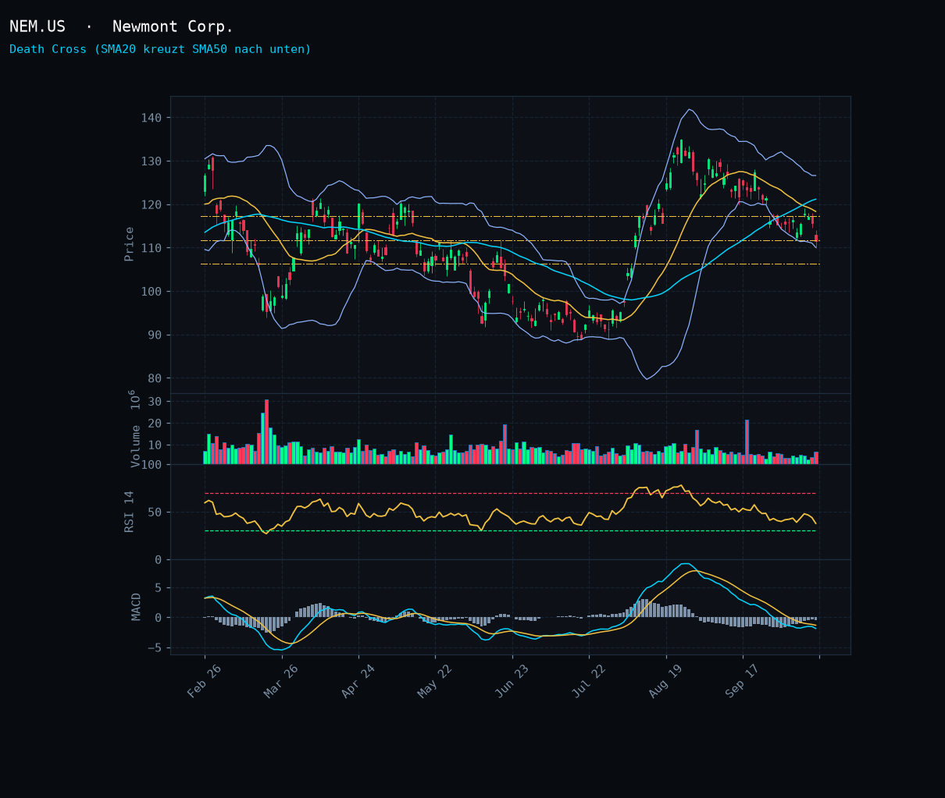Click the Newmont Corp. company name
This screenshot has width=945, height=798.
pyautogui.click(x=173, y=27)
